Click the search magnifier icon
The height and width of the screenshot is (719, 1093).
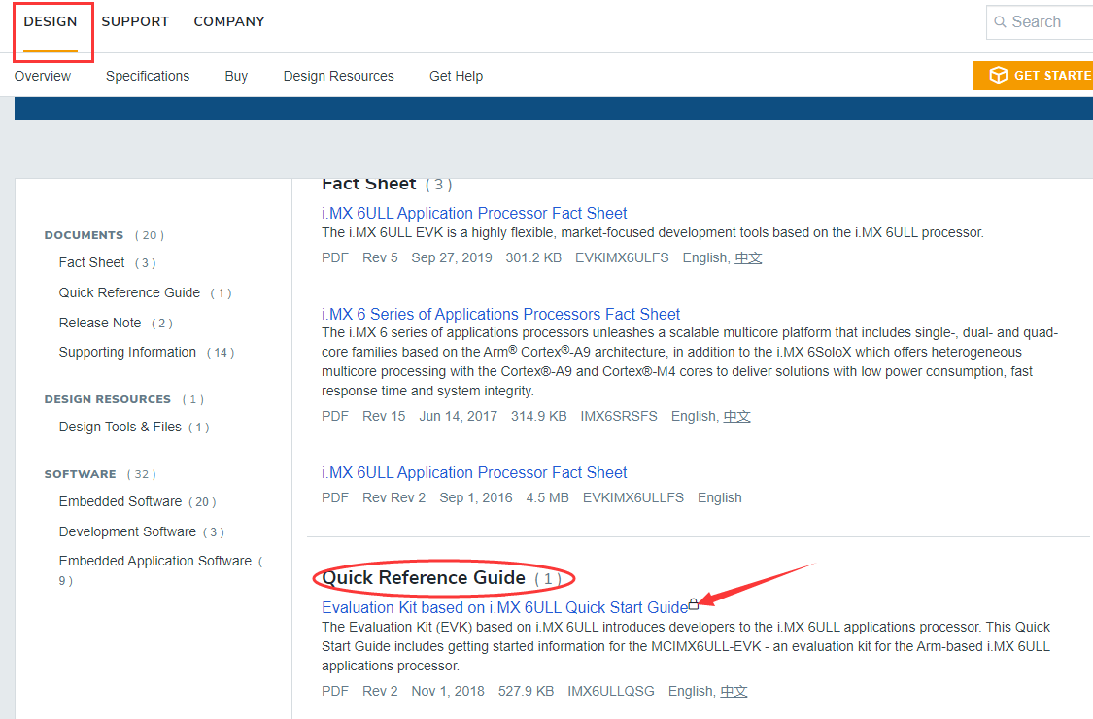pos(1000,21)
